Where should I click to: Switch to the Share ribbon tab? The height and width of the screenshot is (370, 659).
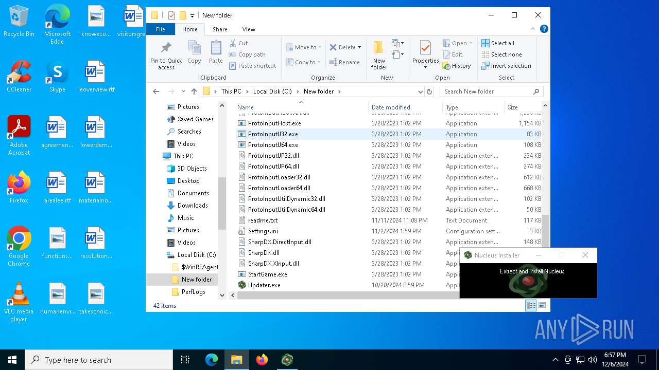tap(220, 29)
